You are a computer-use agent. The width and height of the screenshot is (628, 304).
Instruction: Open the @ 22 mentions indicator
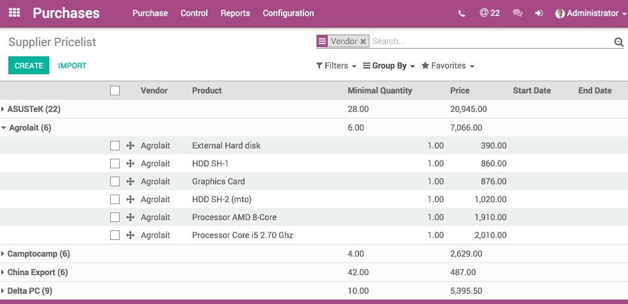pyautogui.click(x=490, y=13)
